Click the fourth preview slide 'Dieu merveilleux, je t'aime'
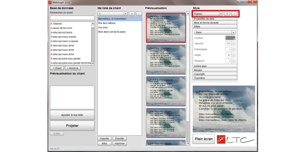 (166, 123)
